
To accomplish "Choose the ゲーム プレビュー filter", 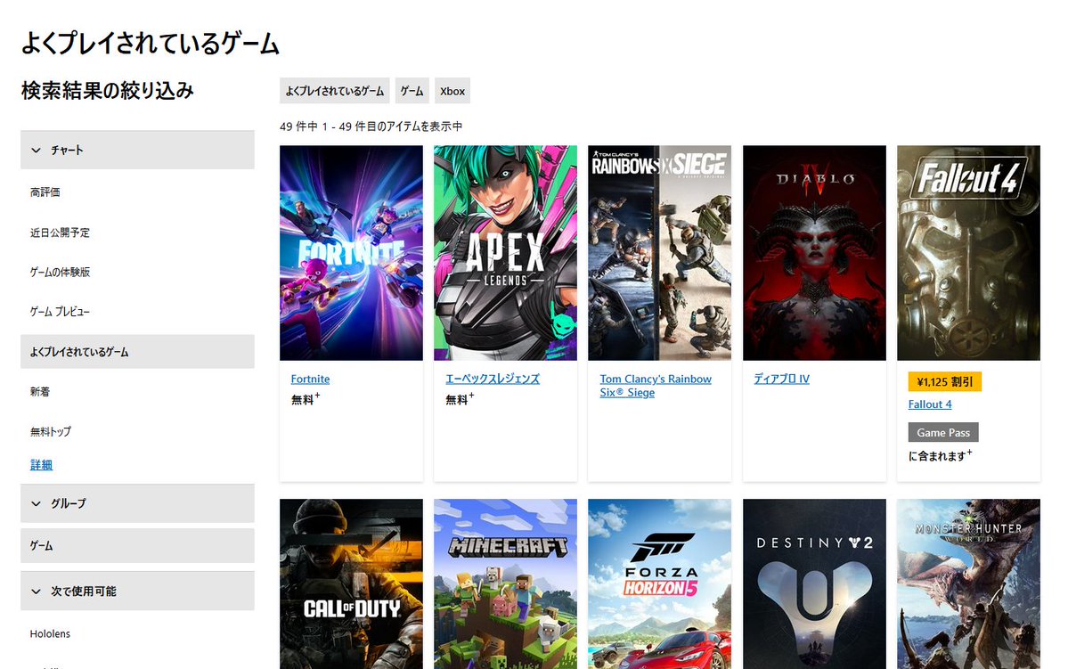I will pyautogui.click(x=60, y=311).
